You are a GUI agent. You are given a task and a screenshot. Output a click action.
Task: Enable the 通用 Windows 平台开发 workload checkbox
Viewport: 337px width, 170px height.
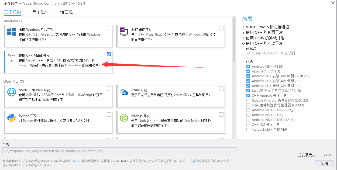click(109, 28)
